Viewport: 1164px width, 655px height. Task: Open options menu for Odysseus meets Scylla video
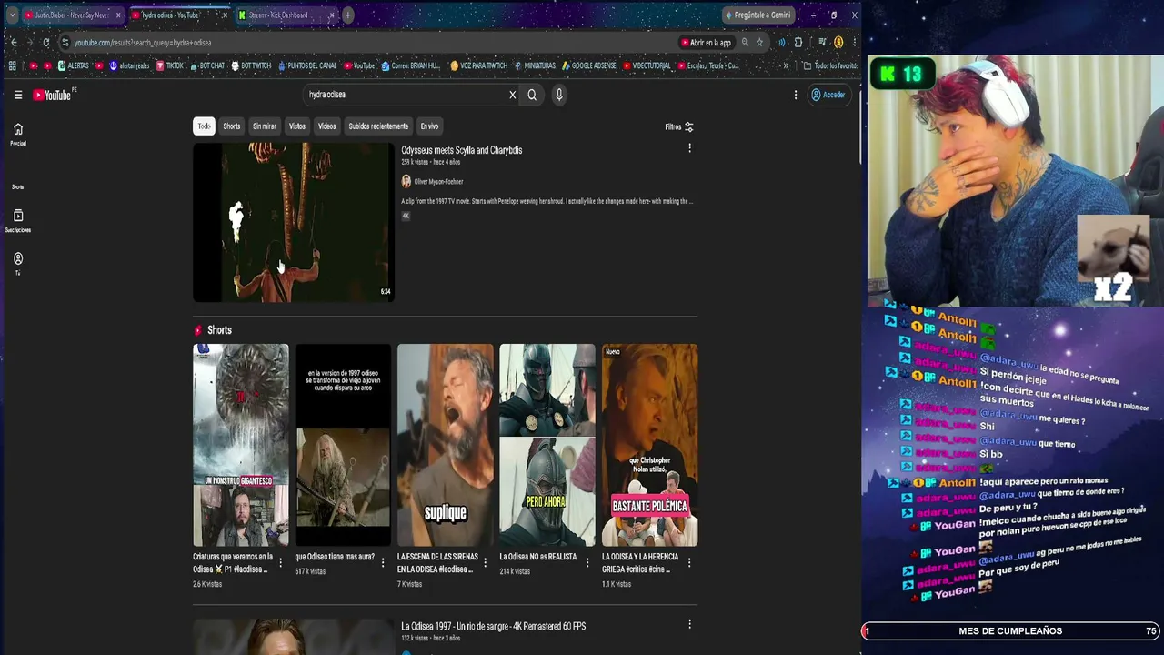coord(689,148)
